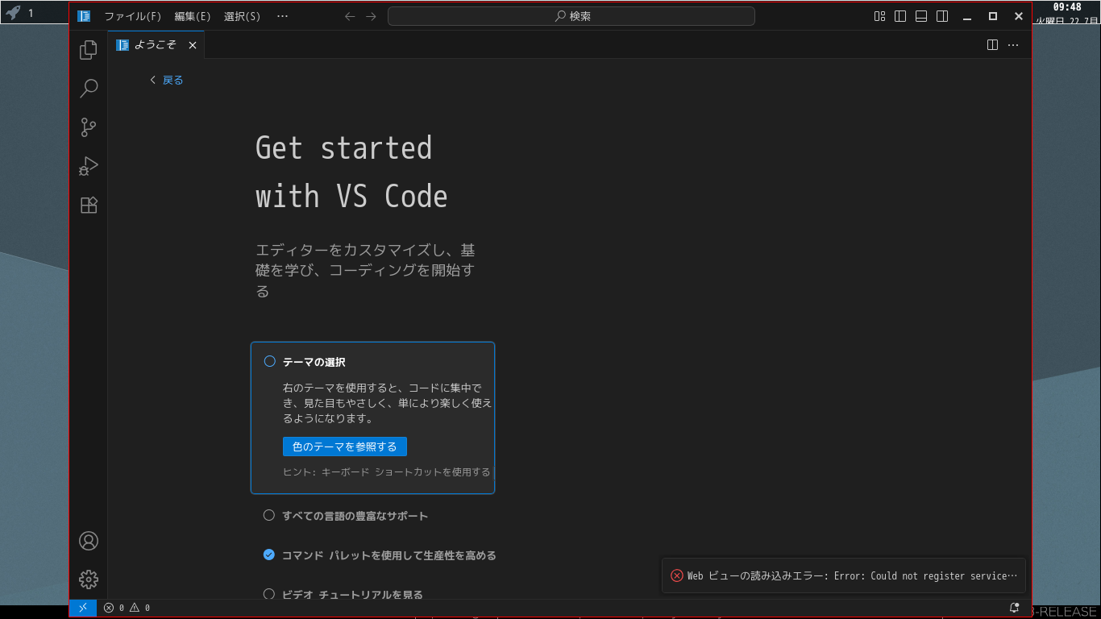This screenshot has height=619, width=1101.
Task: Go back via the 戻る link
Action: (167, 80)
